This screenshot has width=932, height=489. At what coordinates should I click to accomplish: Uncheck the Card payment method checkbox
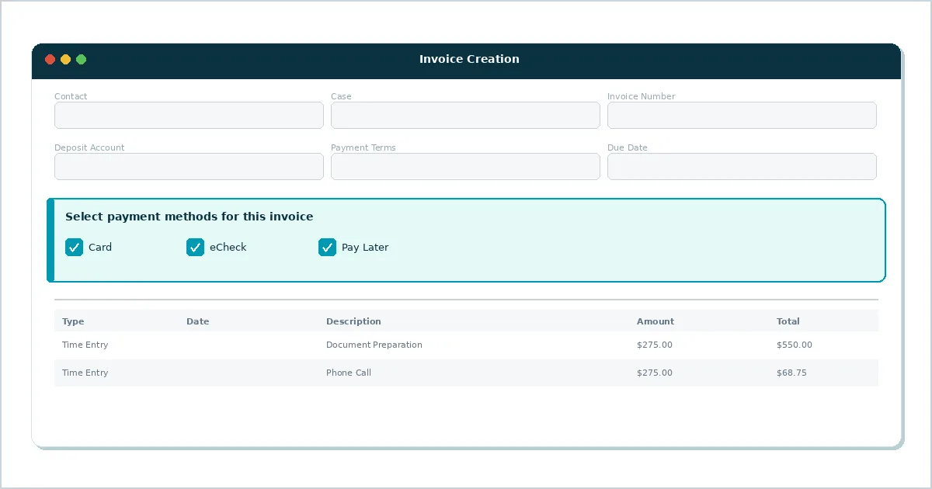click(x=74, y=248)
